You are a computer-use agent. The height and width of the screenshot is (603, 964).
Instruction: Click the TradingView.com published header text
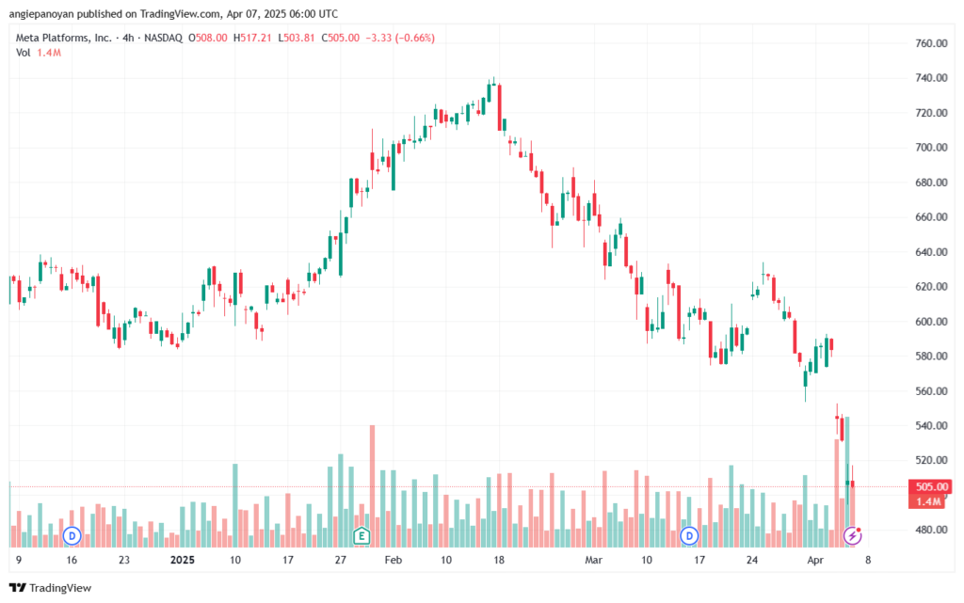pyautogui.click(x=173, y=13)
